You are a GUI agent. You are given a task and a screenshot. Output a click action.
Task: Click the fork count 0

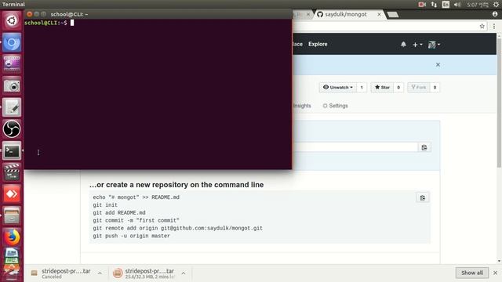coord(435,87)
